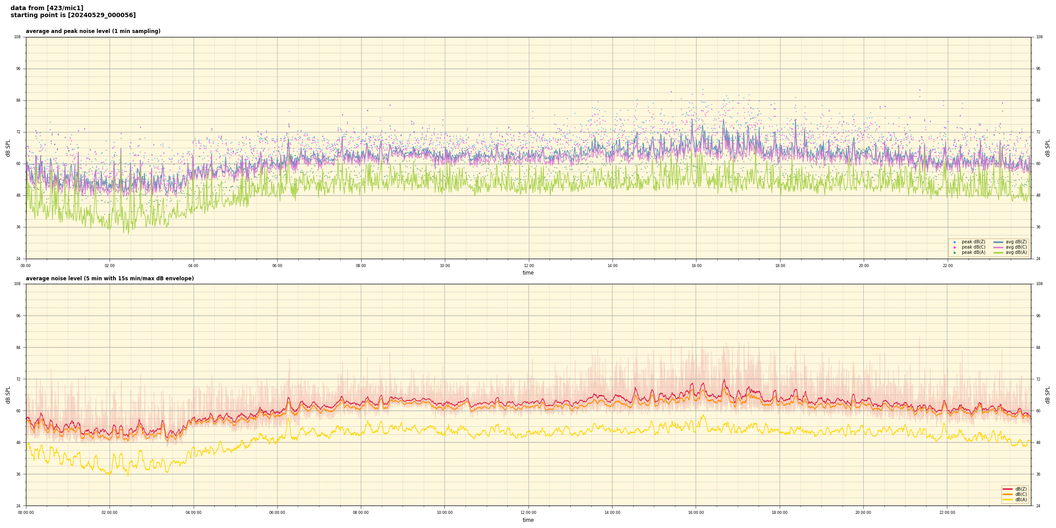Click the orange dB(C) swatch in bottom legend
This screenshot has width=1056, height=528.
tap(1007, 494)
